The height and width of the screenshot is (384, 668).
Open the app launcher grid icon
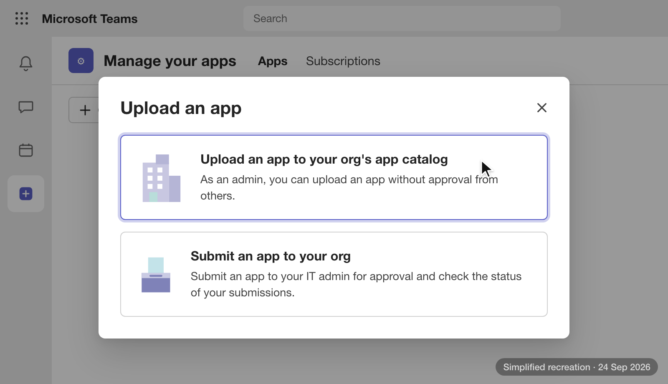[x=22, y=18]
